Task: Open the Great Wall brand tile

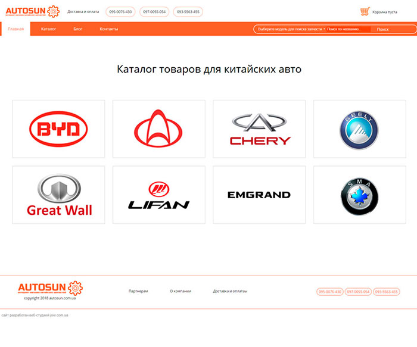Action: 58,195
